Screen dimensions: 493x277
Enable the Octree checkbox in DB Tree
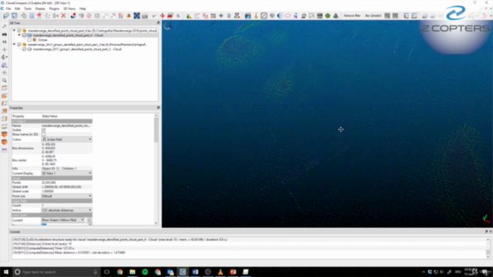pyautogui.click(x=29, y=40)
